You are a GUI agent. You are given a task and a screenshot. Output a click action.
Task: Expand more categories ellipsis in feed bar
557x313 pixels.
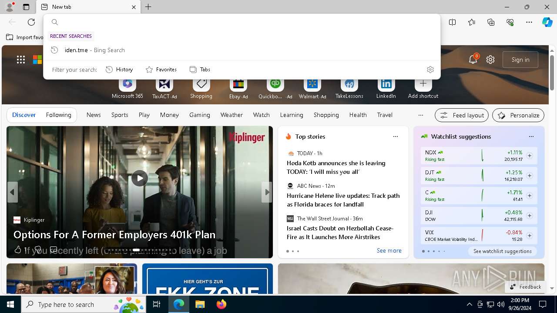coord(420,115)
